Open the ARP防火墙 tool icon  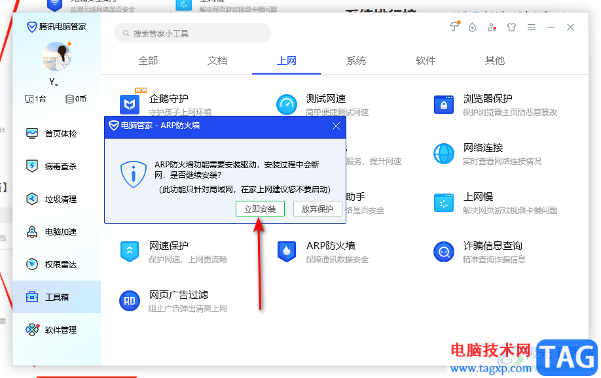(287, 252)
